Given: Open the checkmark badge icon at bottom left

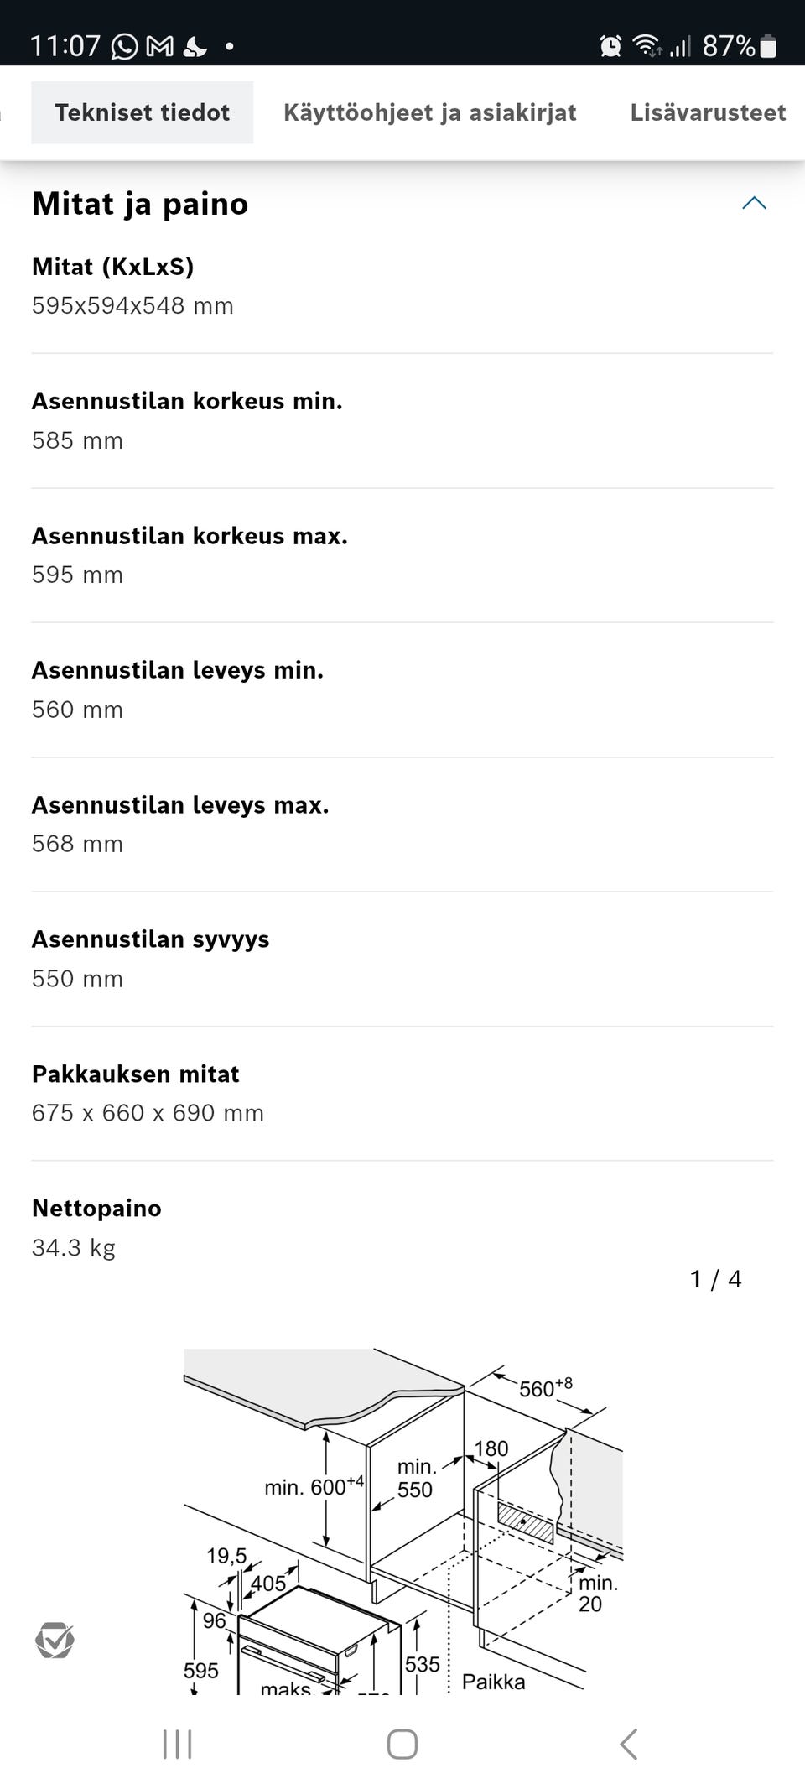Looking at the screenshot, I should pyautogui.click(x=55, y=1641).
